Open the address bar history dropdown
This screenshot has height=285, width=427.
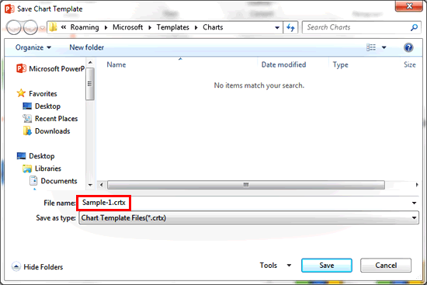[277, 27]
